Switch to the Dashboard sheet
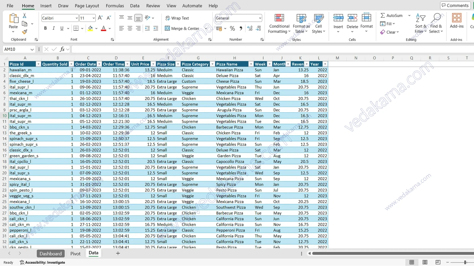Viewport: 474px width, 266px height. point(51,254)
